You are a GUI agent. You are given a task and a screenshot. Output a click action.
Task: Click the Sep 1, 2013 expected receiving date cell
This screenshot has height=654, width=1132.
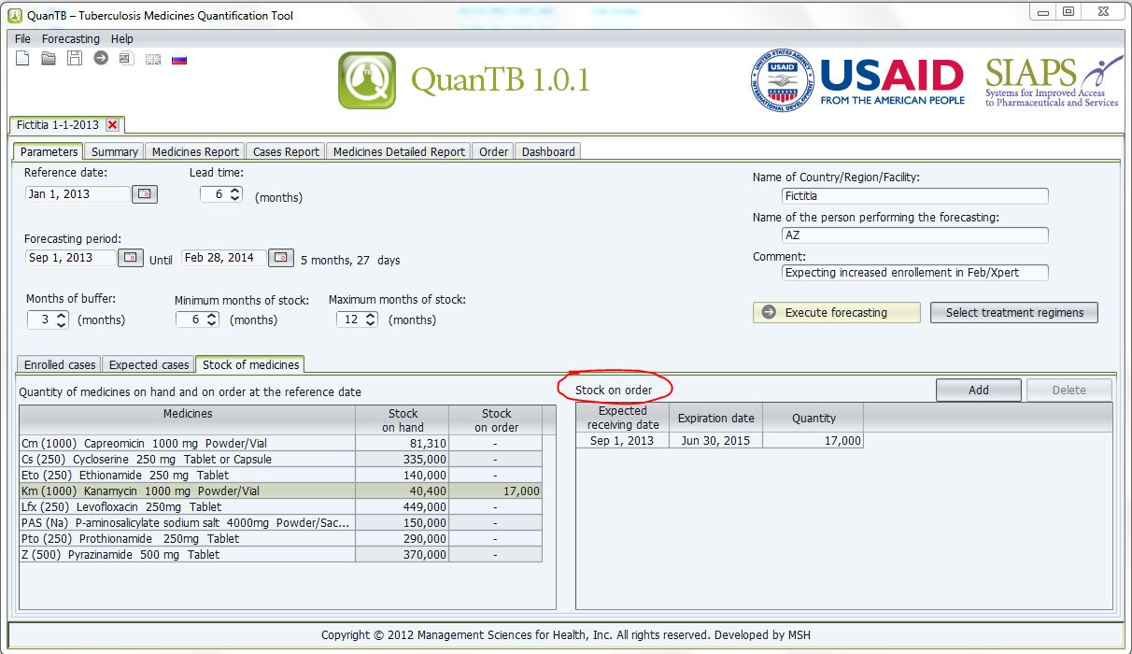click(x=623, y=441)
